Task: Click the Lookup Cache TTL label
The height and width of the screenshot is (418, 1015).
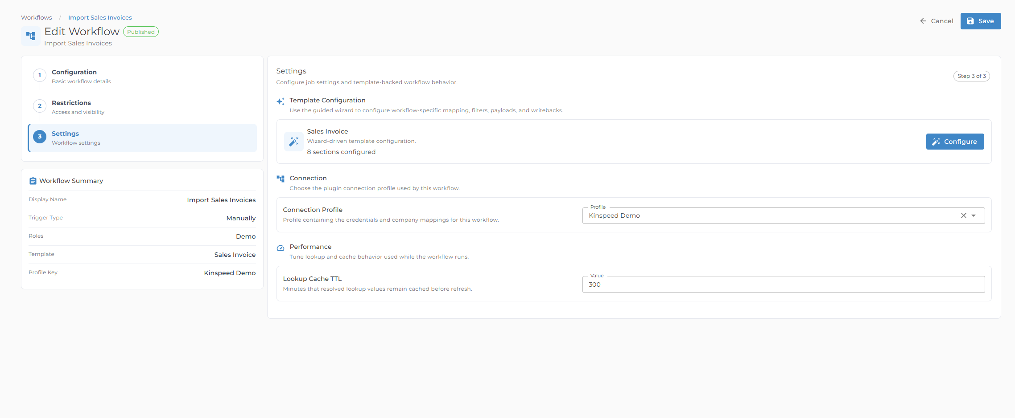Action: pos(312,279)
